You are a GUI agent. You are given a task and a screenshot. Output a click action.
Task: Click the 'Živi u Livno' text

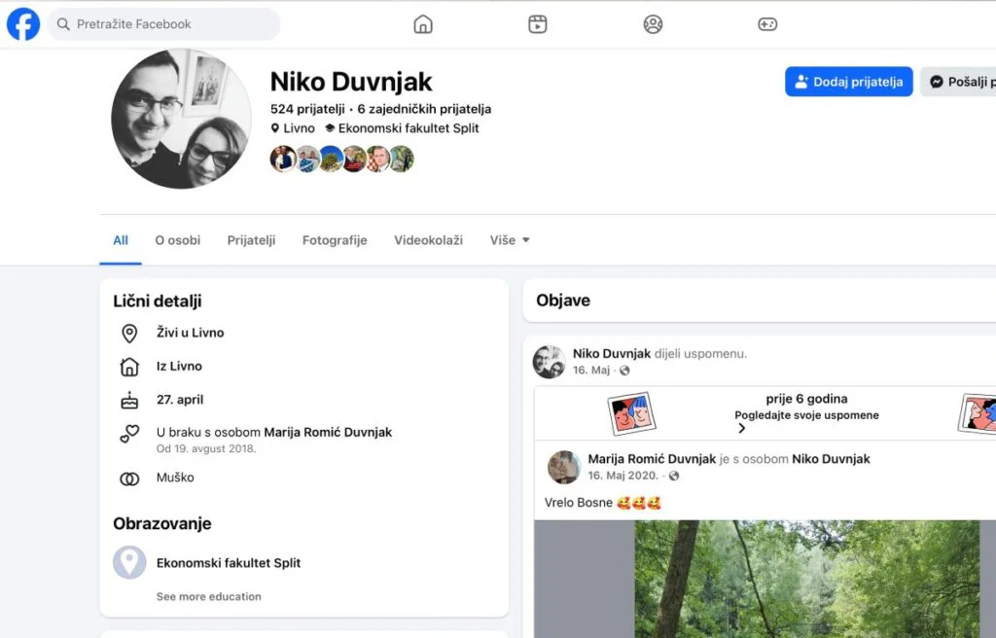pyautogui.click(x=191, y=333)
